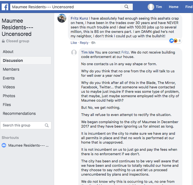Screen dimensions: 193x185
Task: Open the Files section
Action: [7, 105]
